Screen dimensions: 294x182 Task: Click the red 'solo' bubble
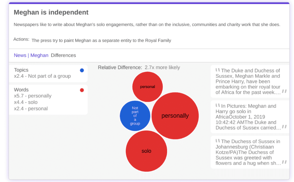pyautogui.click(x=146, y=151)
